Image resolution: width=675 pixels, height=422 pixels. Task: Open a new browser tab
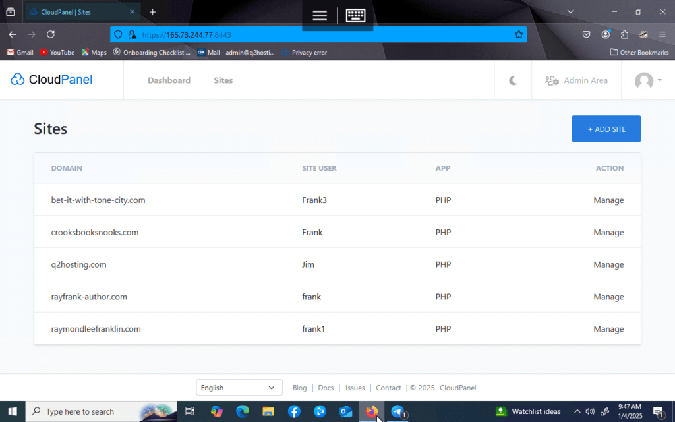152,12
